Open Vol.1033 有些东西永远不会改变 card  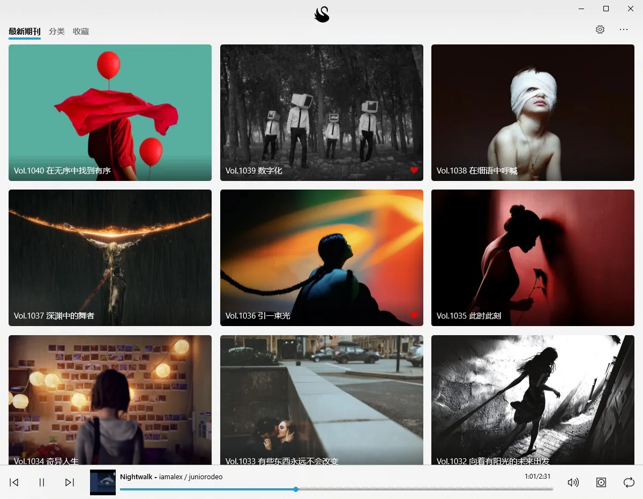pyautogui.click(x=322, y=400)
